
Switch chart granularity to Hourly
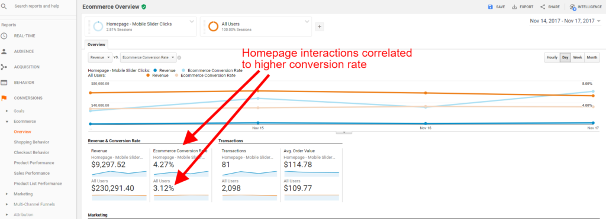(x=552, y=57)
